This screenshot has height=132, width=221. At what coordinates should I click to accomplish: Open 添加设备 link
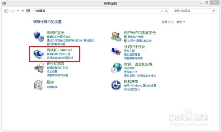52,71
